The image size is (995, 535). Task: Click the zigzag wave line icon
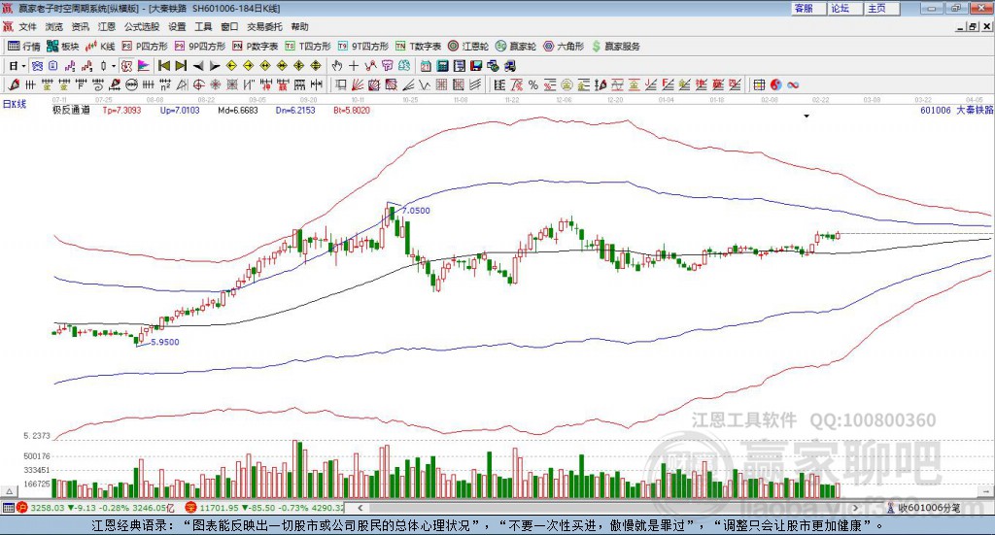coord(425,84)
